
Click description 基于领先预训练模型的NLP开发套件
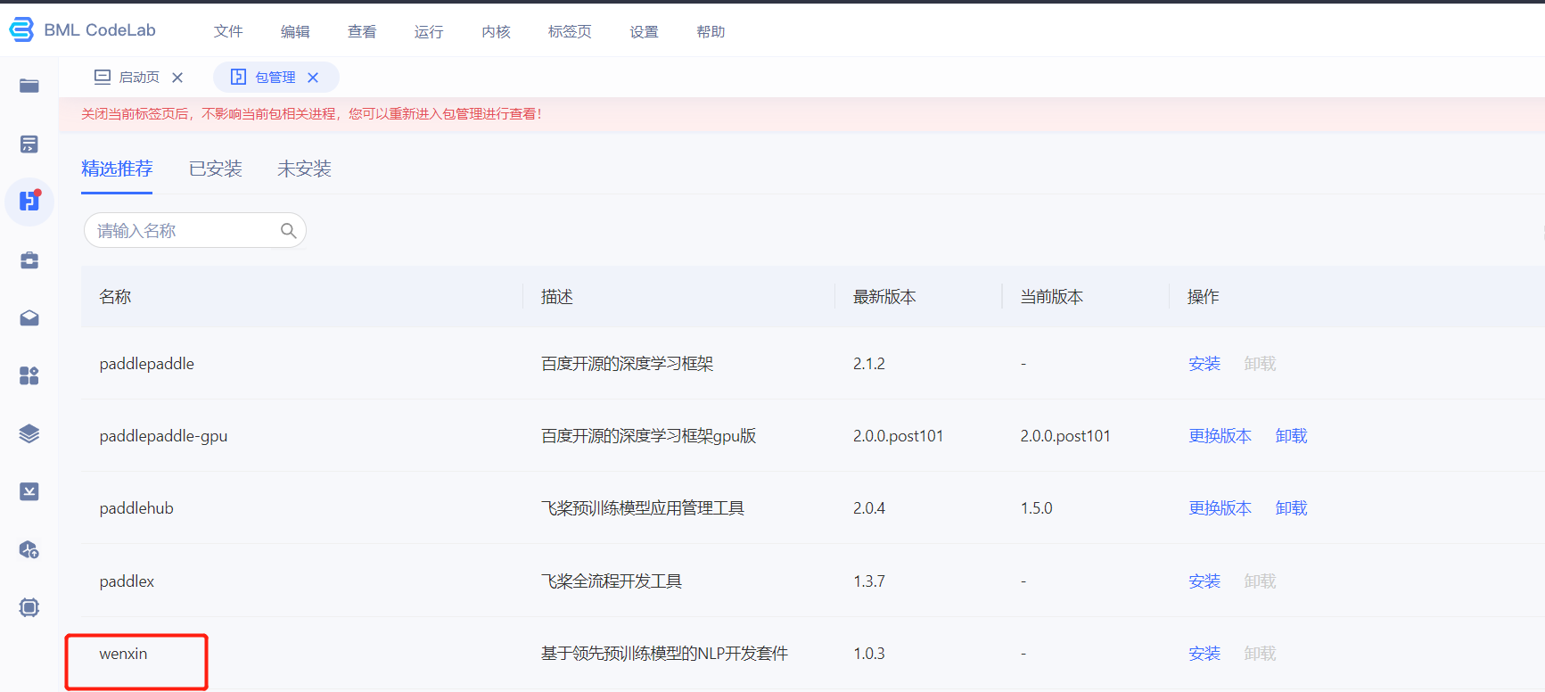[664, 654]
